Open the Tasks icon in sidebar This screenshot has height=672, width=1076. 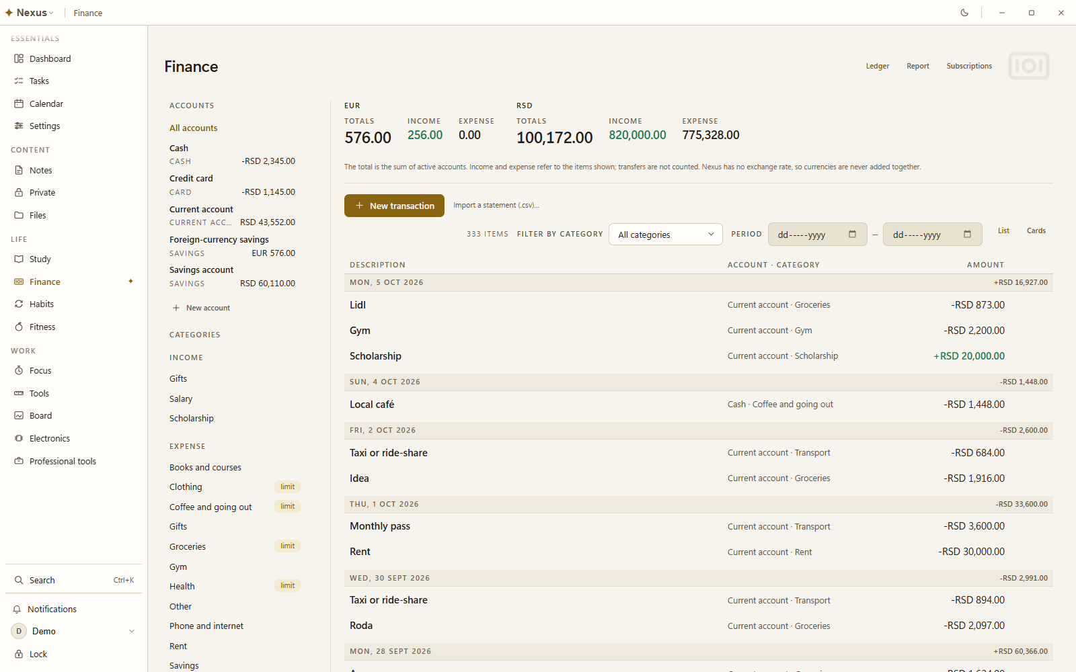19,81
